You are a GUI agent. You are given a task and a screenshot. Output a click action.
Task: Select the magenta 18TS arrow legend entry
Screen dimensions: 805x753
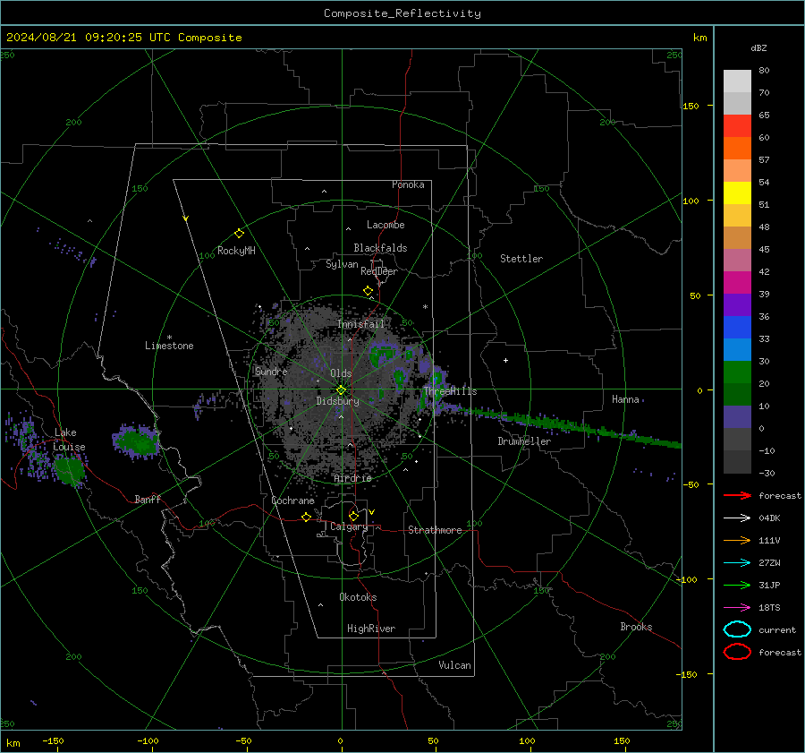click(x=737, y=608)
